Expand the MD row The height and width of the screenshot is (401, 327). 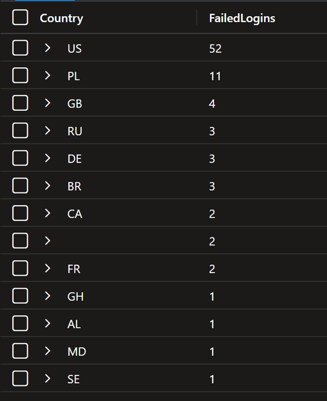coord(47,351)
